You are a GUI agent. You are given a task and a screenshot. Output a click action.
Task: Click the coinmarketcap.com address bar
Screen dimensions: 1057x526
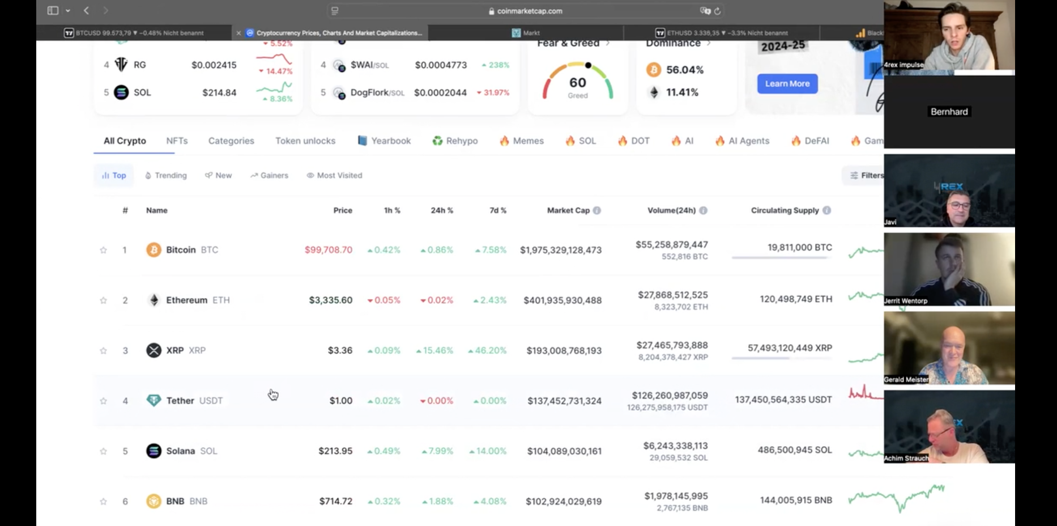coord(525,11)
